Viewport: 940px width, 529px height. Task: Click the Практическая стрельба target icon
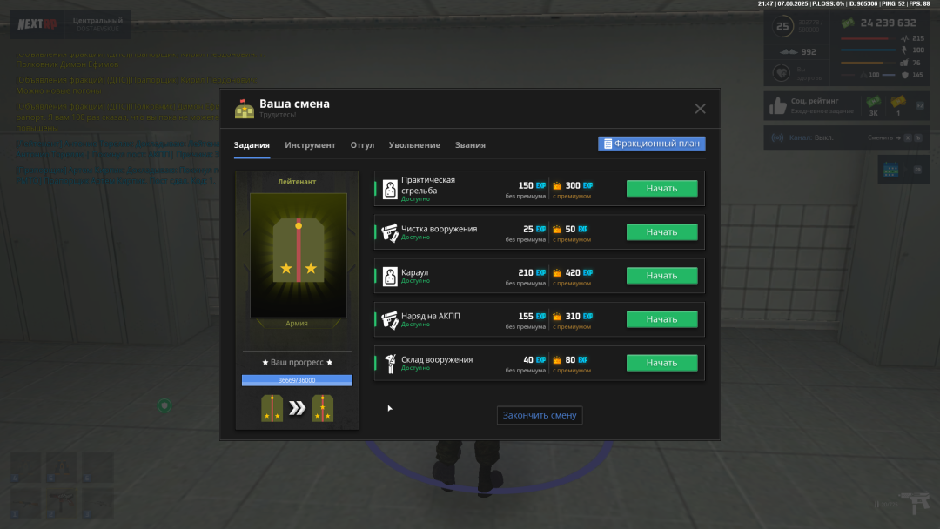pos(390,190)
